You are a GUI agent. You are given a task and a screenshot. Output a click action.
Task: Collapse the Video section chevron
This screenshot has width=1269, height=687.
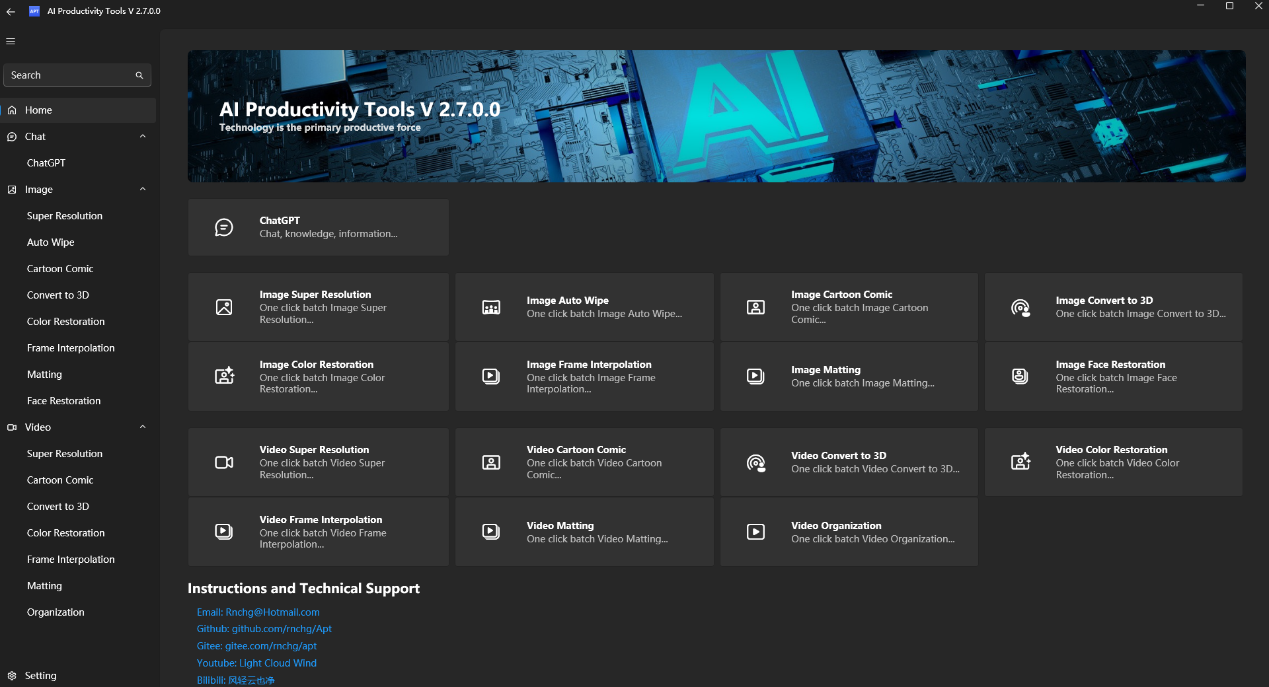pos(143,427)
